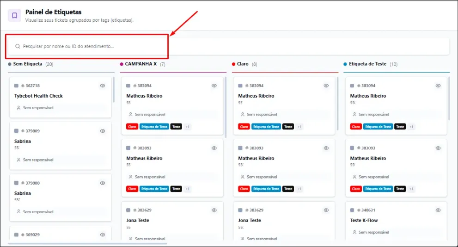View ticket 362718 Tybebot Health Check via eye icon
The width and height of the screenshot is (458, 247).
pos(103,86)
